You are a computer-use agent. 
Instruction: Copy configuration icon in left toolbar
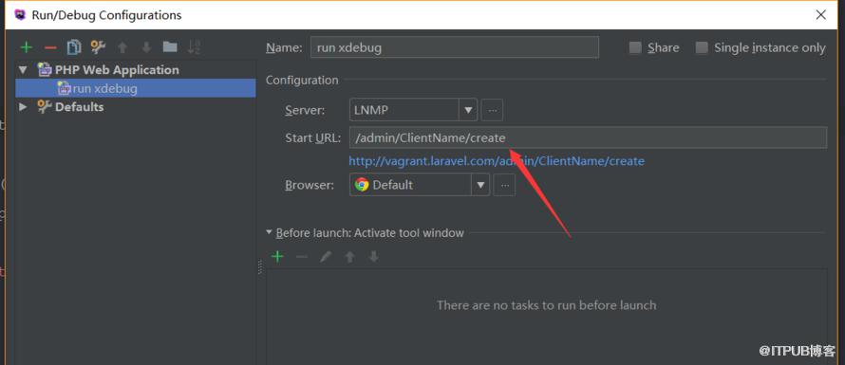pyautogui.click(x=74, y=47)
